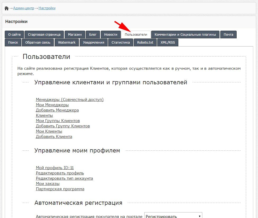Select the Почта tab
Viewport: 258px width, 218px height.
[228, 35]
